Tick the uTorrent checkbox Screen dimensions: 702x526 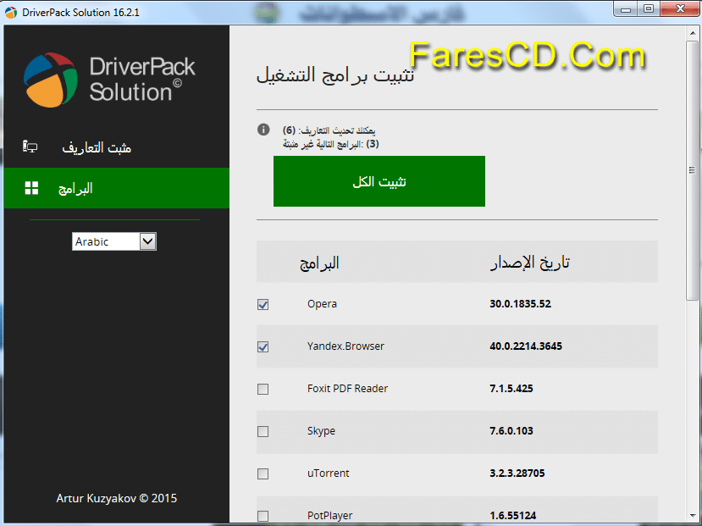(x=263, y=473)
